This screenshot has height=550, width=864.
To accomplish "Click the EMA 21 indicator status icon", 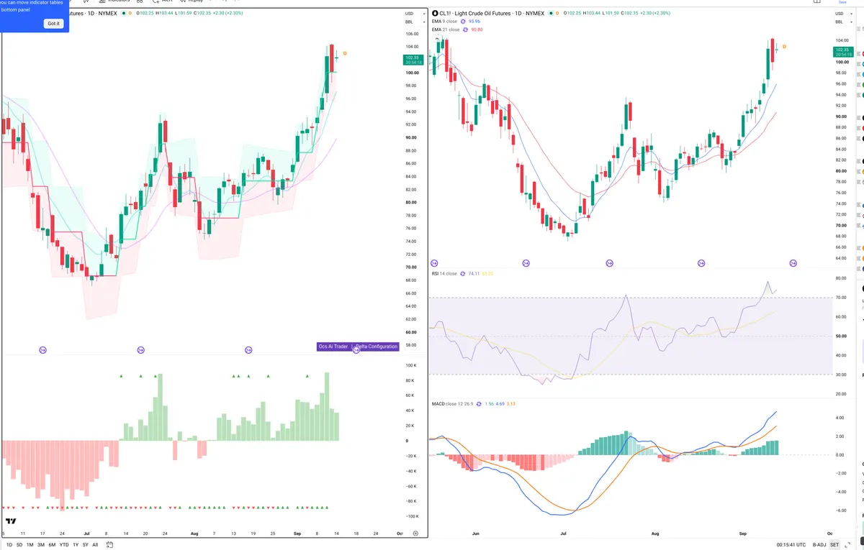I will point(466,29).
